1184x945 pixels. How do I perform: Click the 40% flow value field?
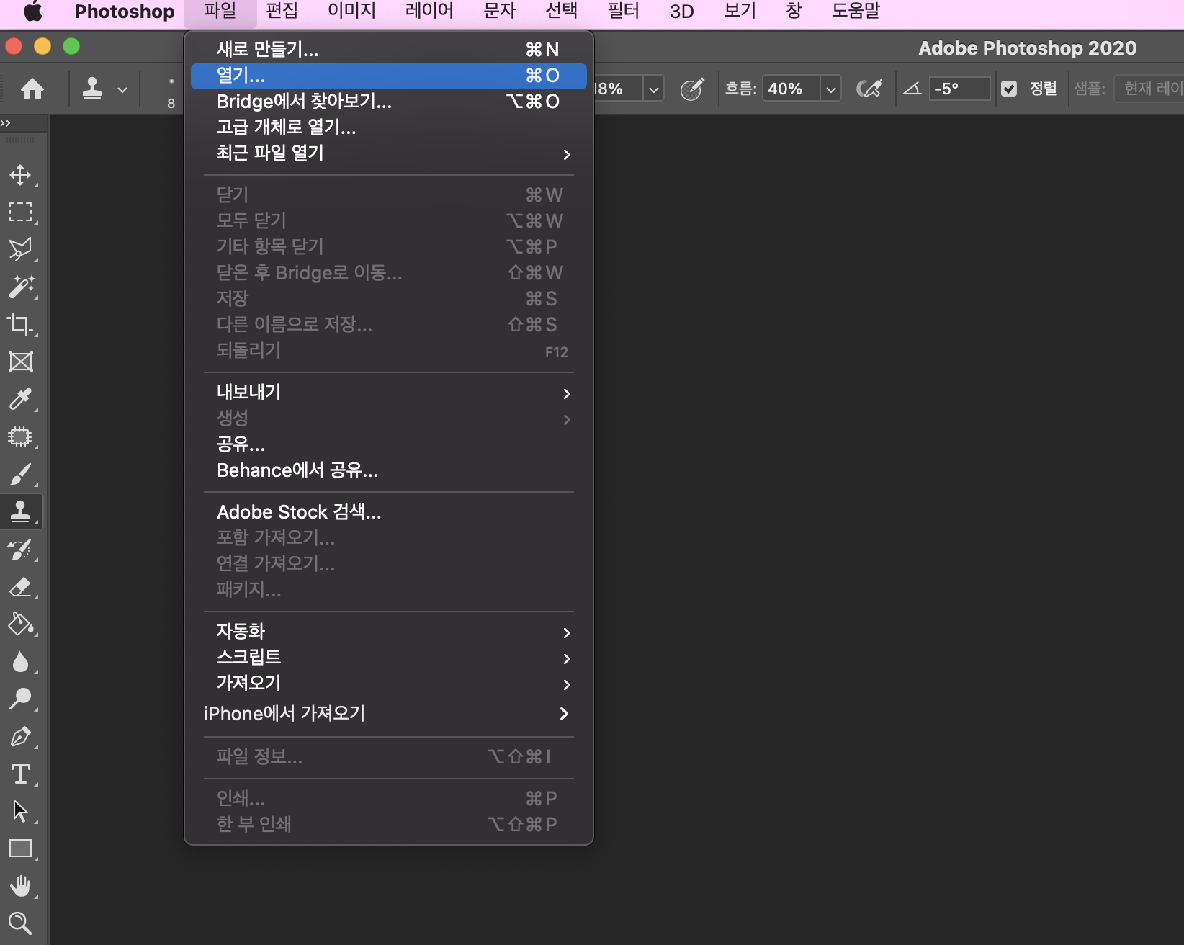click(x=791, y=89)
